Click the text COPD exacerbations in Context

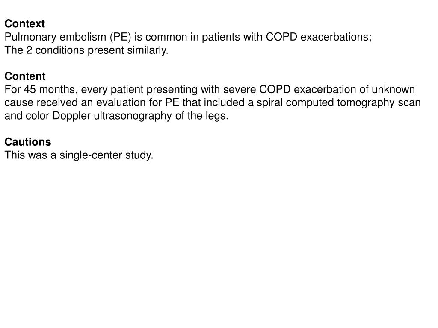319,37
